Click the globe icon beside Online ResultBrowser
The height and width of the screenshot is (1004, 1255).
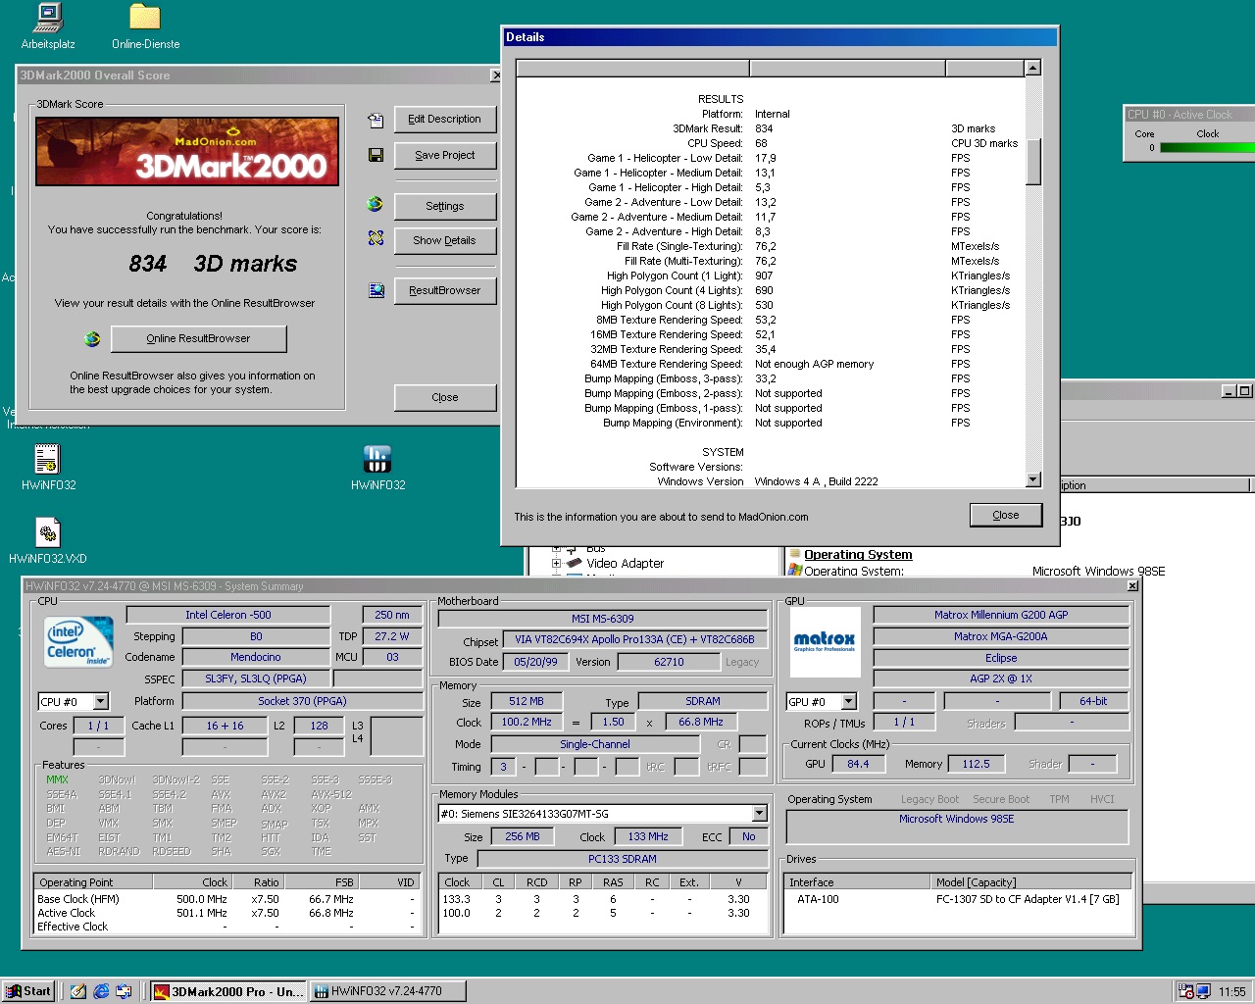[92, 339]
